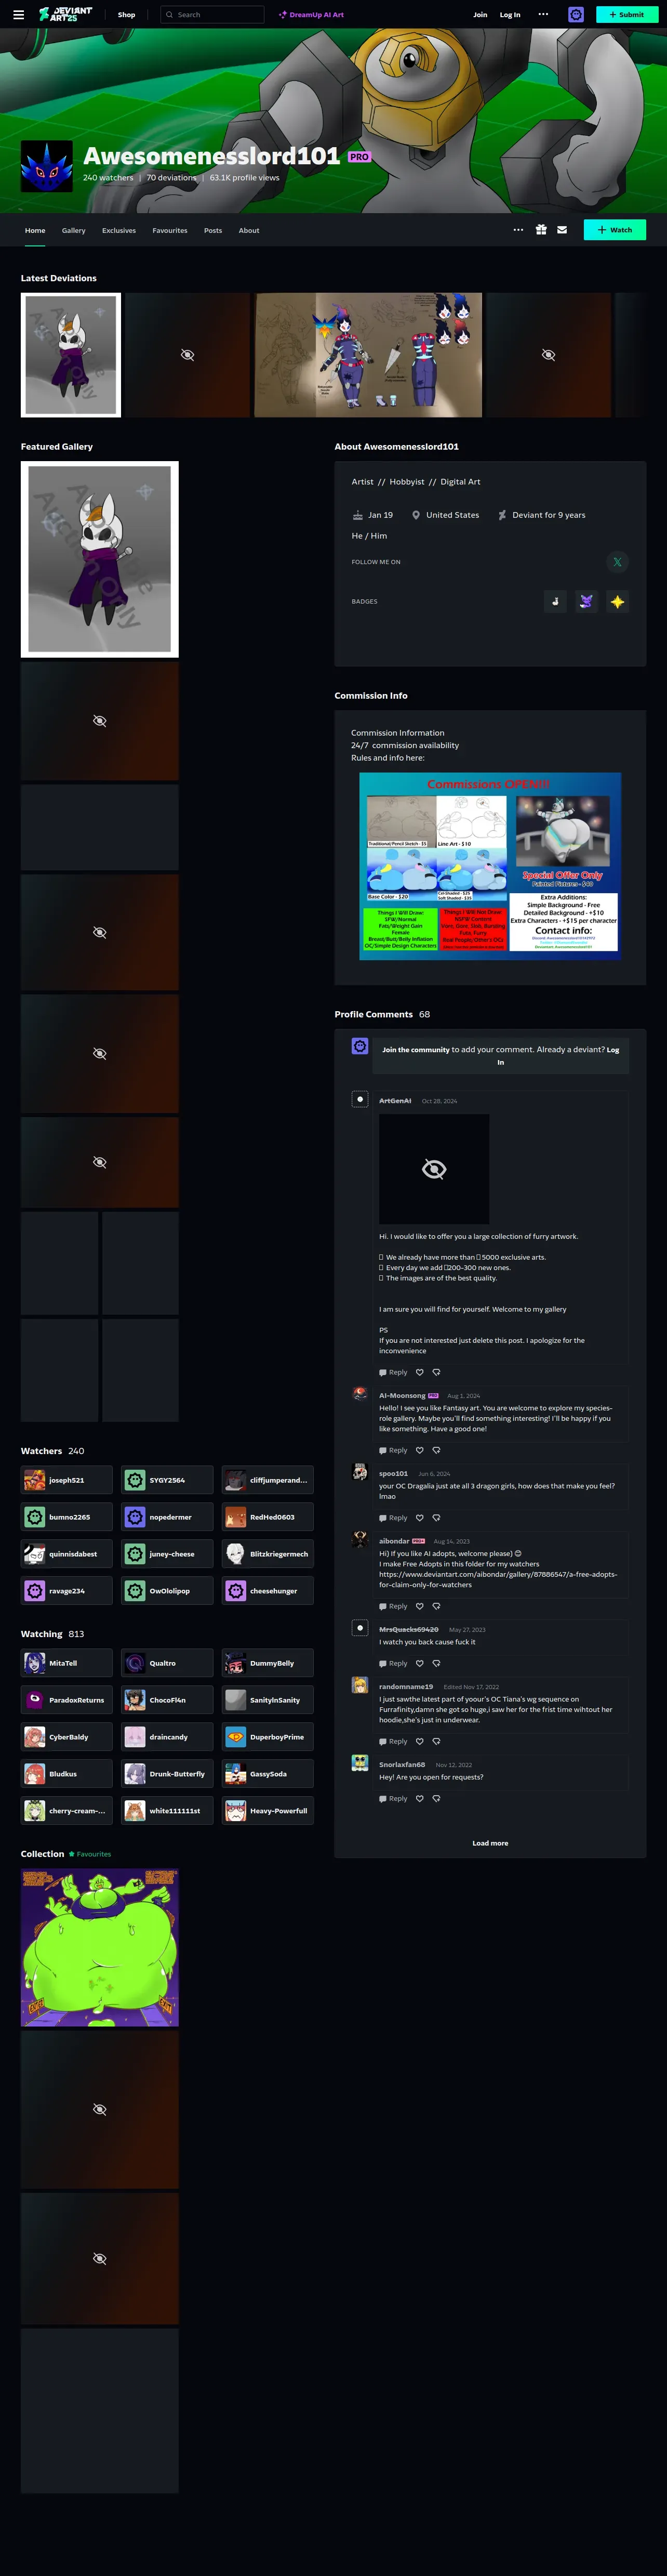Click the bubble-plus icon under Snorlaxfan68's comment
The width and height of the screenshot is (667, 2576).
pos(436,1798)
